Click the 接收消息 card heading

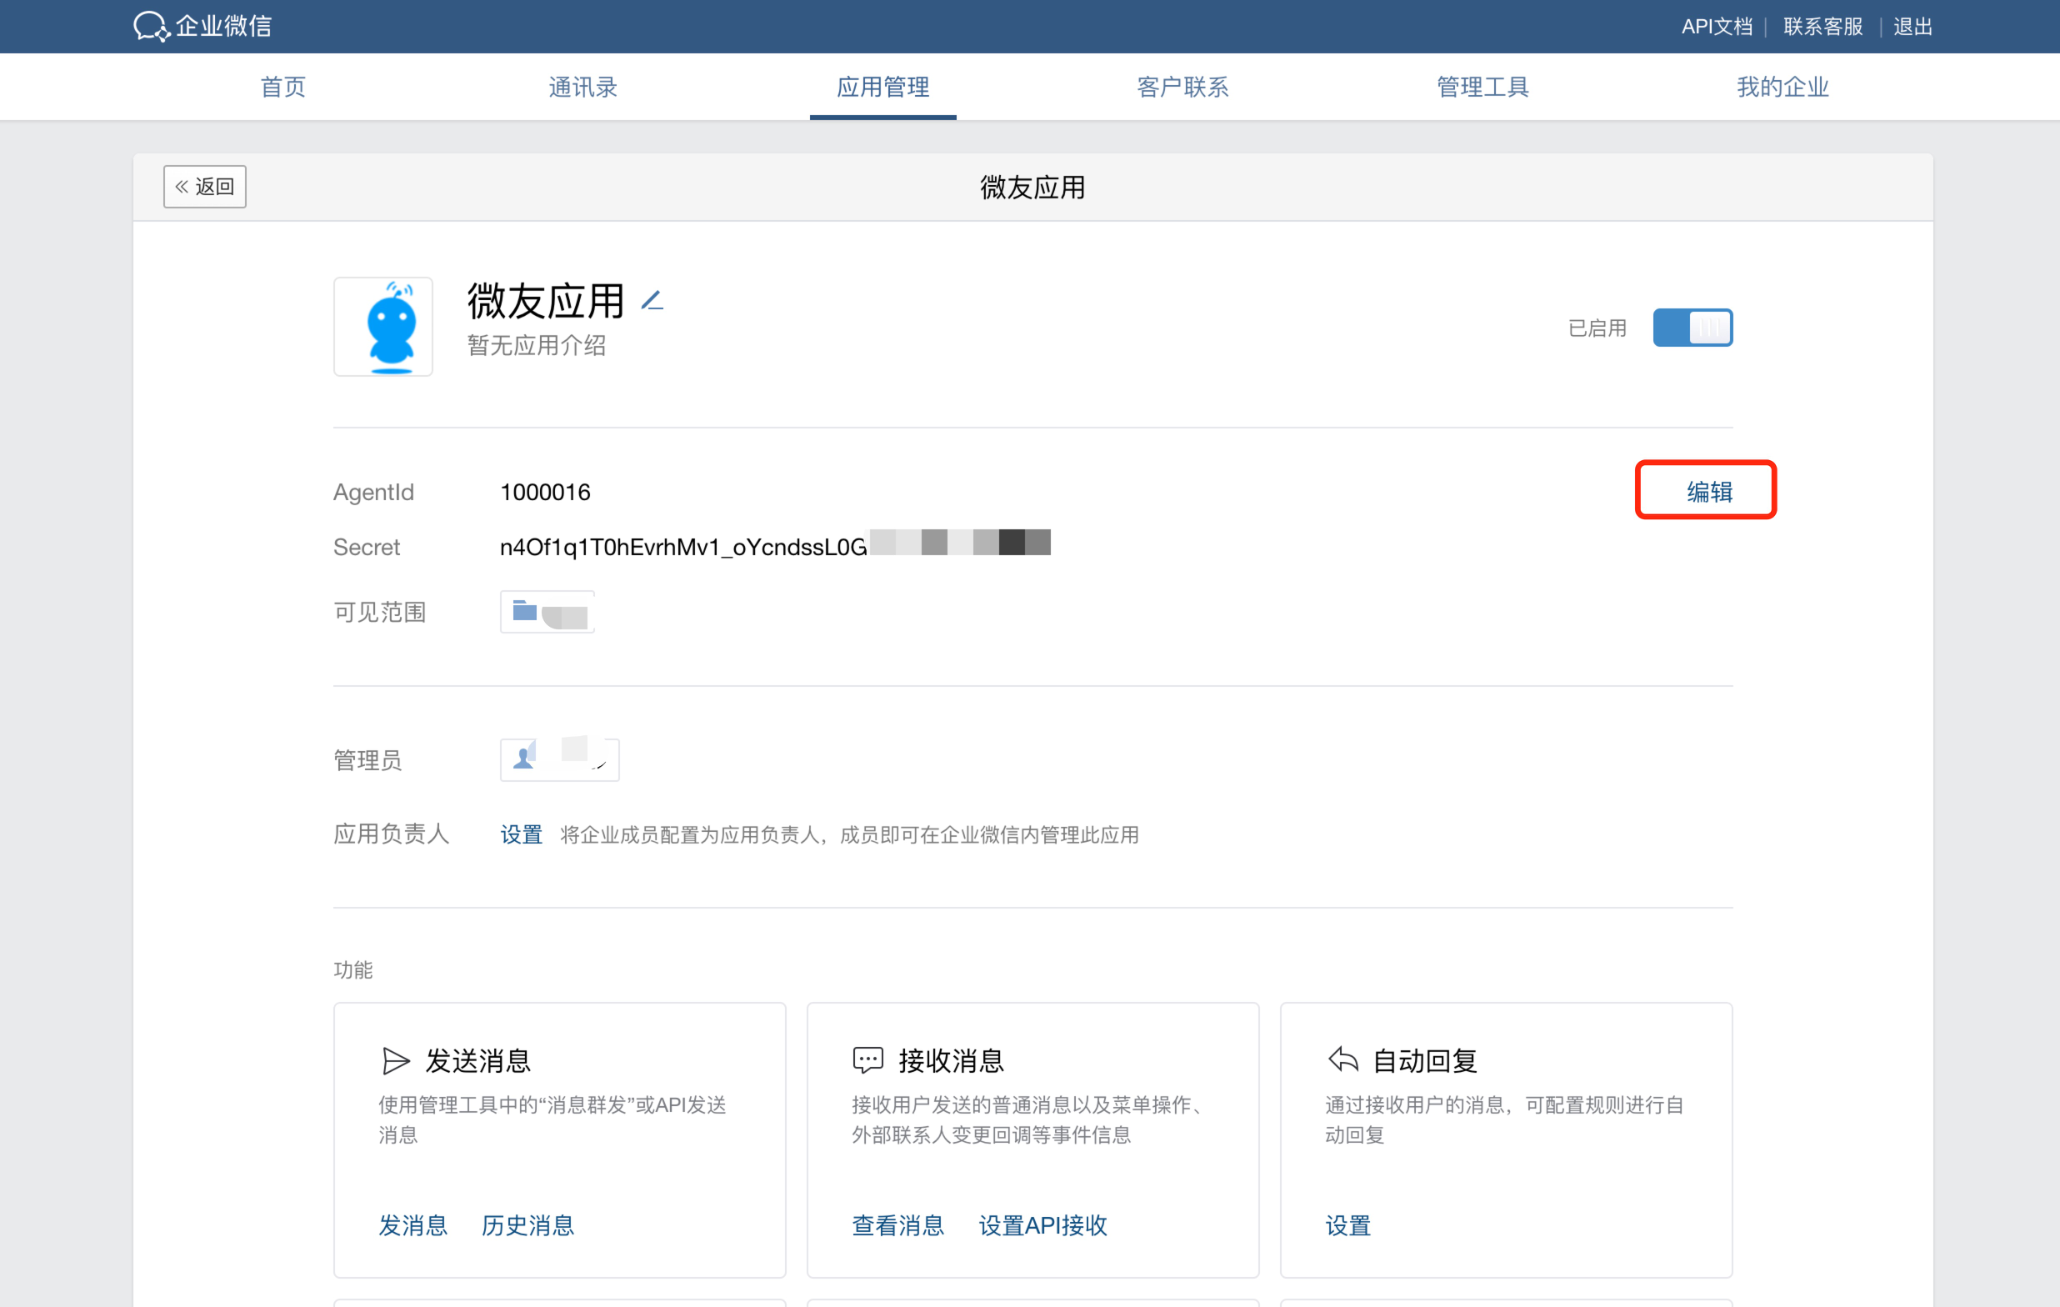[952, 1060]
